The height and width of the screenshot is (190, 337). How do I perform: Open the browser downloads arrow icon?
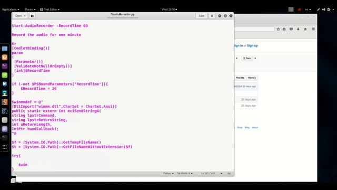click(298, 29)
